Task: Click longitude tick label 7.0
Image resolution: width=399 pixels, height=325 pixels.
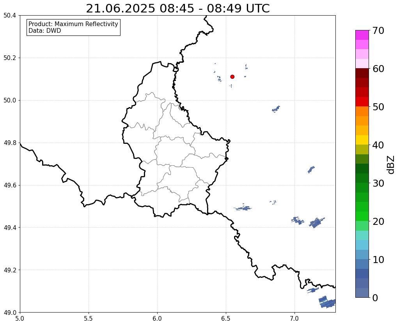Action: point(295,319)
